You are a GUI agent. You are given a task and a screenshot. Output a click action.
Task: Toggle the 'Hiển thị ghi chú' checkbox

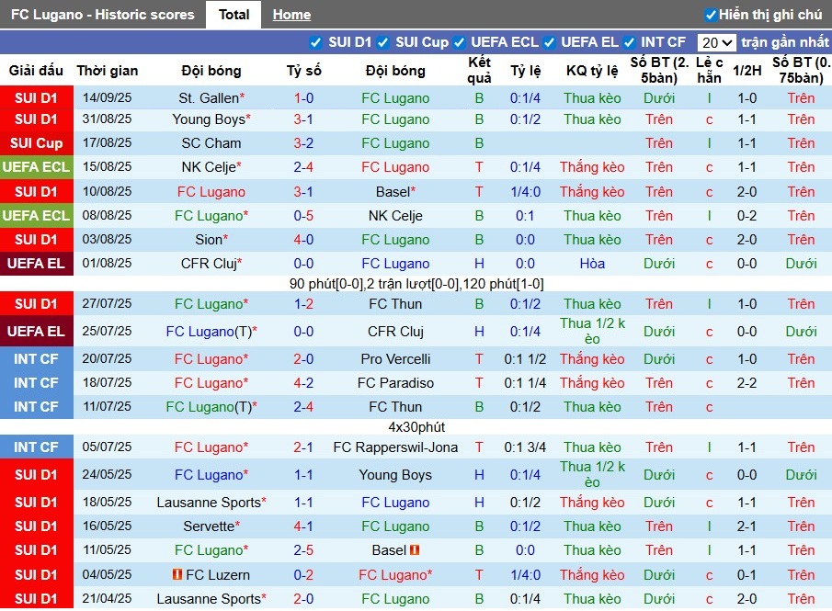click(710, 15)
